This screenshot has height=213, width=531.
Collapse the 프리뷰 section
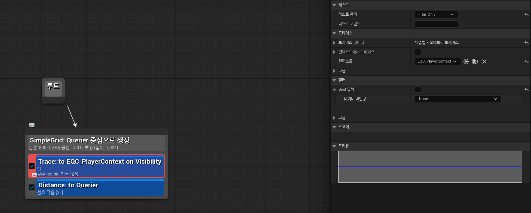click(x=335, y=146)
